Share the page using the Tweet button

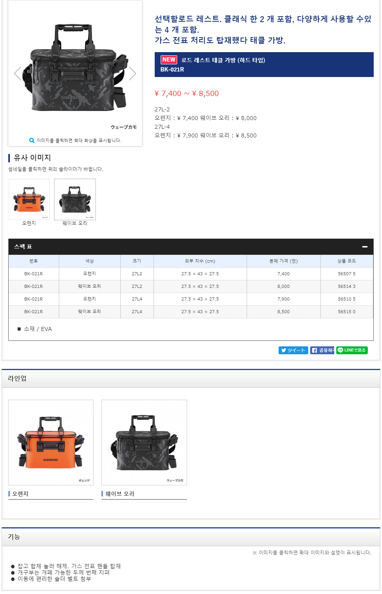point(293,350)
